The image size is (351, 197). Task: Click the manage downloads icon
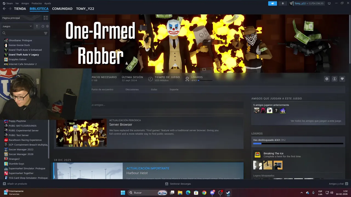click(x=167, y=184)
